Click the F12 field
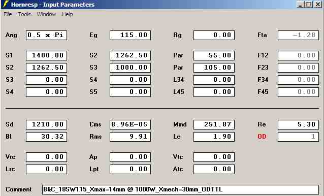 tap(299, 55)
